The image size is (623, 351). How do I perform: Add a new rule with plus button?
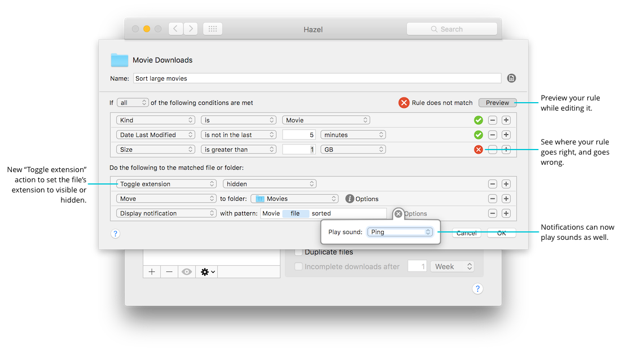[152, 271]
